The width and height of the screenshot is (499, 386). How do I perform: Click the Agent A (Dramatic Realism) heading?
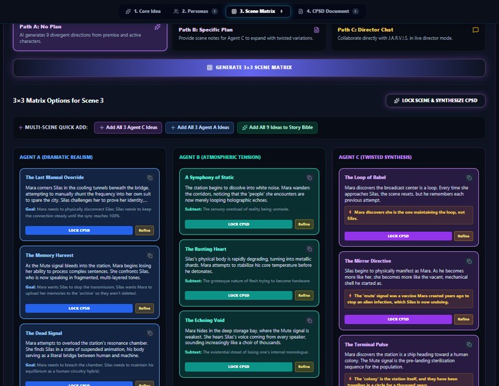coord(56,157)
